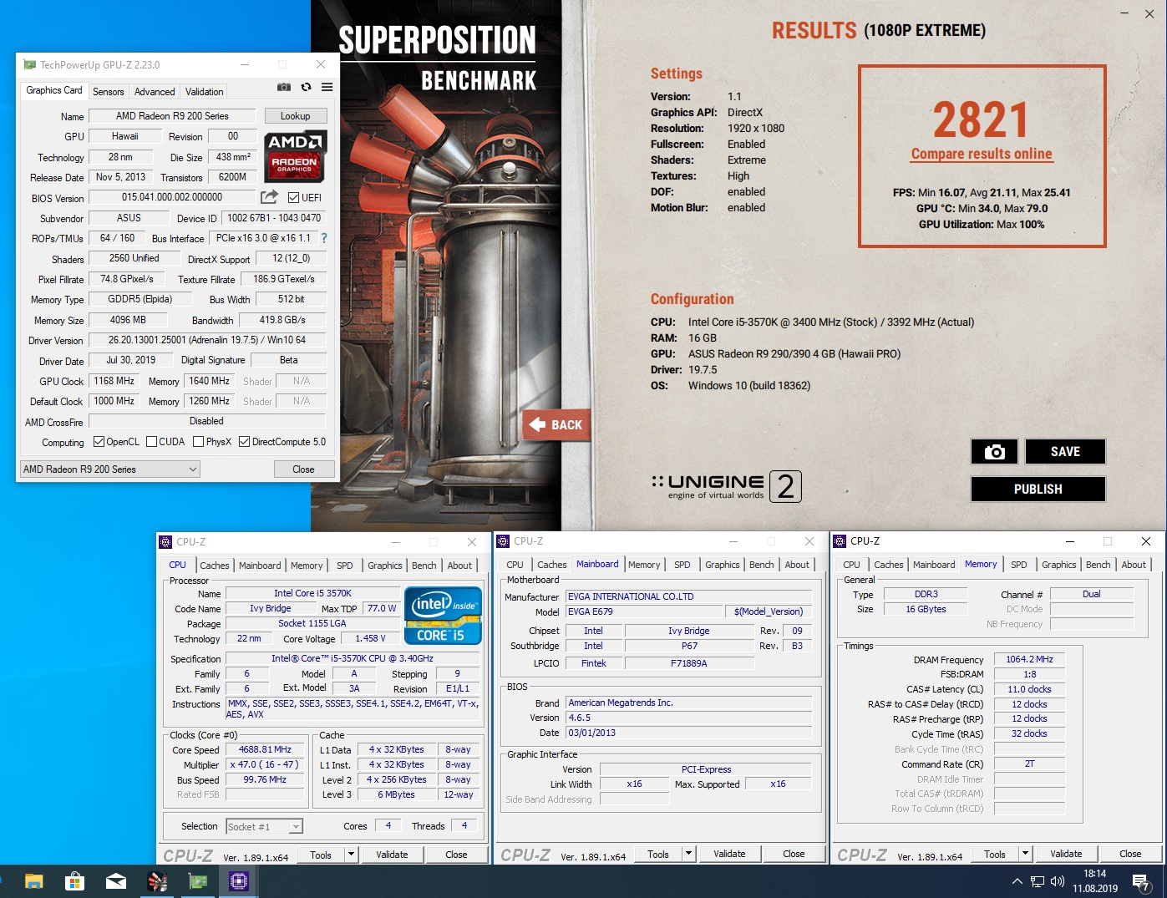The height and width of the screenshot is (898, 1167).
Task: Show hidden tray icons chevron
Action: [1017, 881]
